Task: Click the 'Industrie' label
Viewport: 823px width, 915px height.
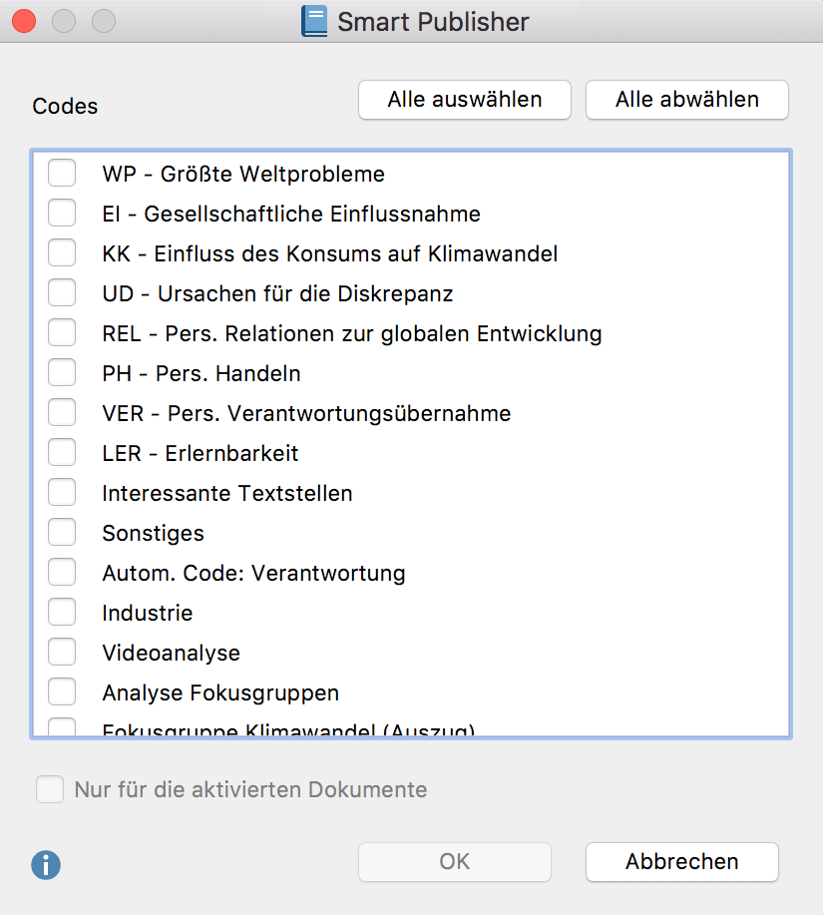Action: pos(147,614)
